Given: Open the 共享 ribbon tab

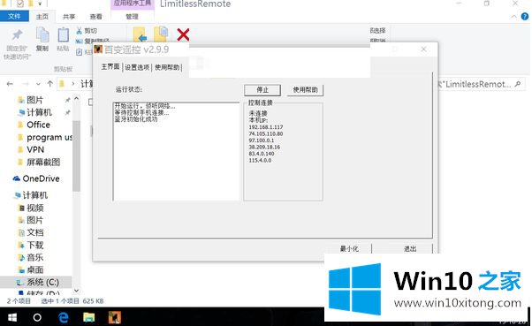Looking at the screenshot, I should (69, 16).
